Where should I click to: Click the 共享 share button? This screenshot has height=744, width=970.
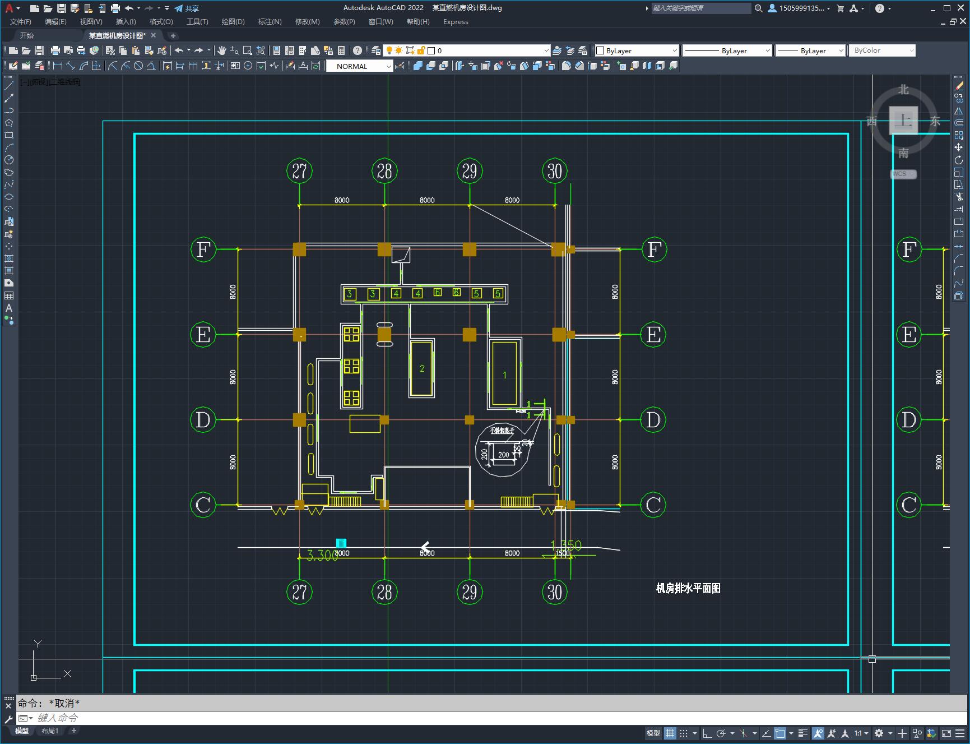[187, 8]
